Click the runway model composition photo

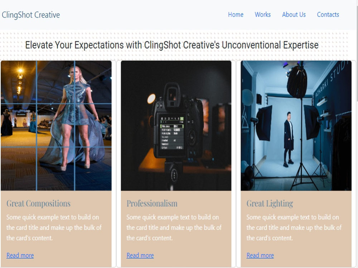pyautogui.click(x=56, y=125)
